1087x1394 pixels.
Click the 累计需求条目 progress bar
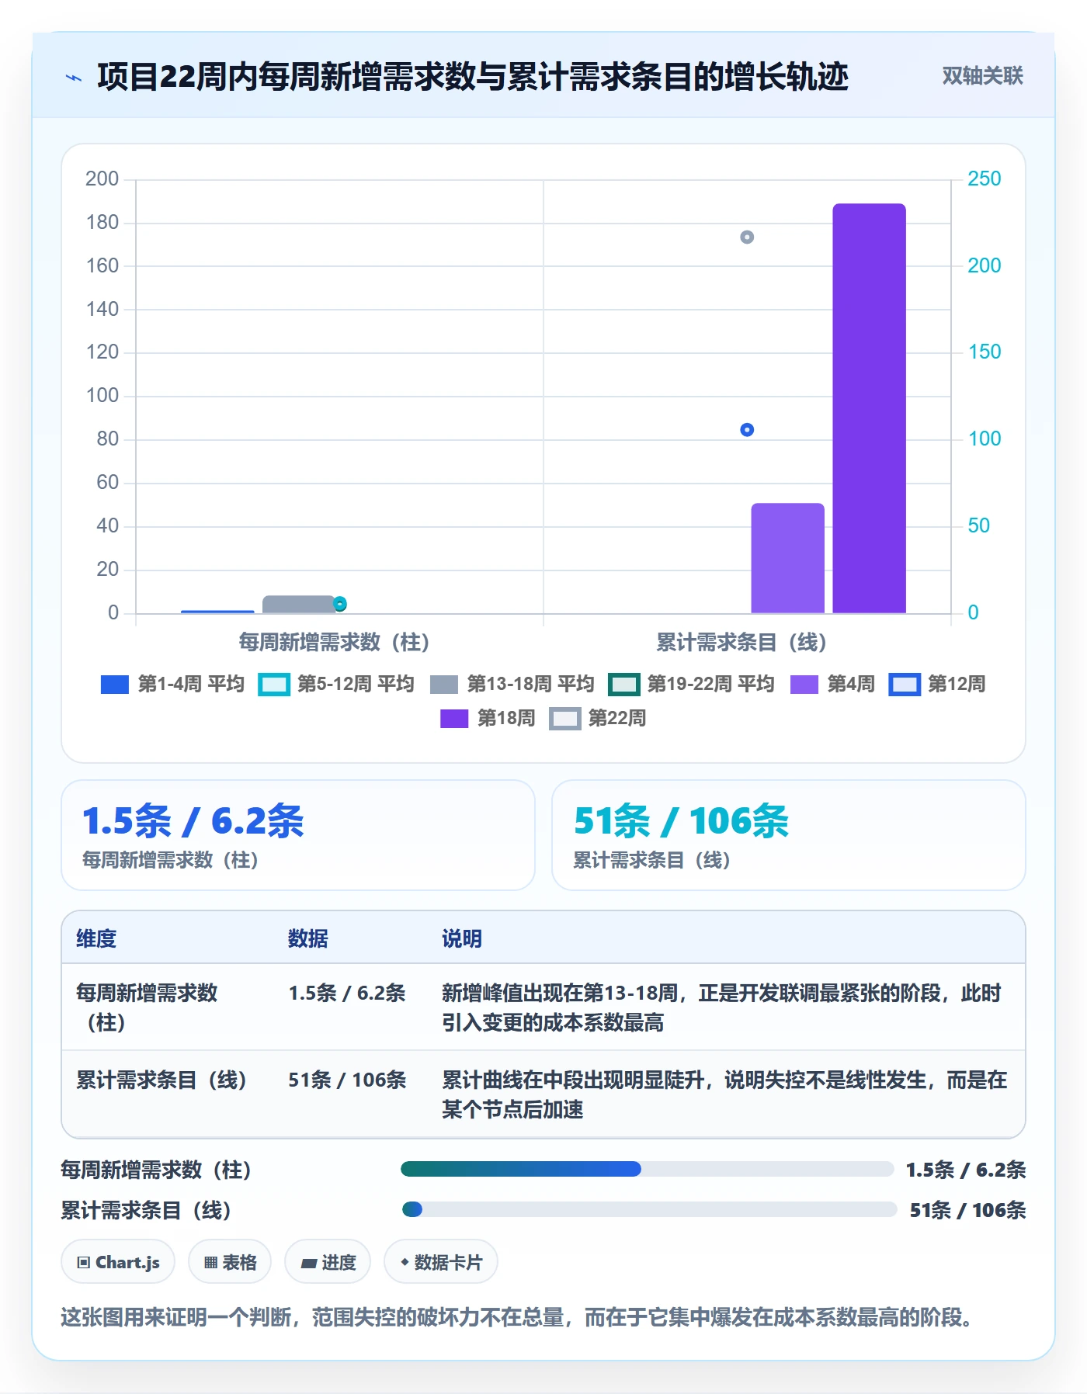coord(649,1209)
